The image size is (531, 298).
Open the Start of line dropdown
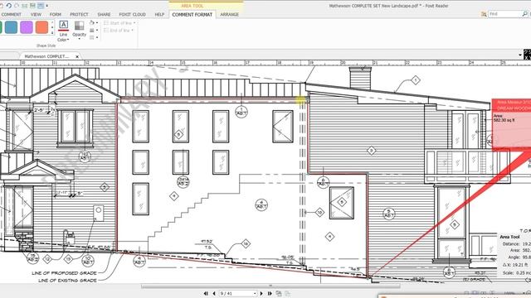click(x=119, y=23)
